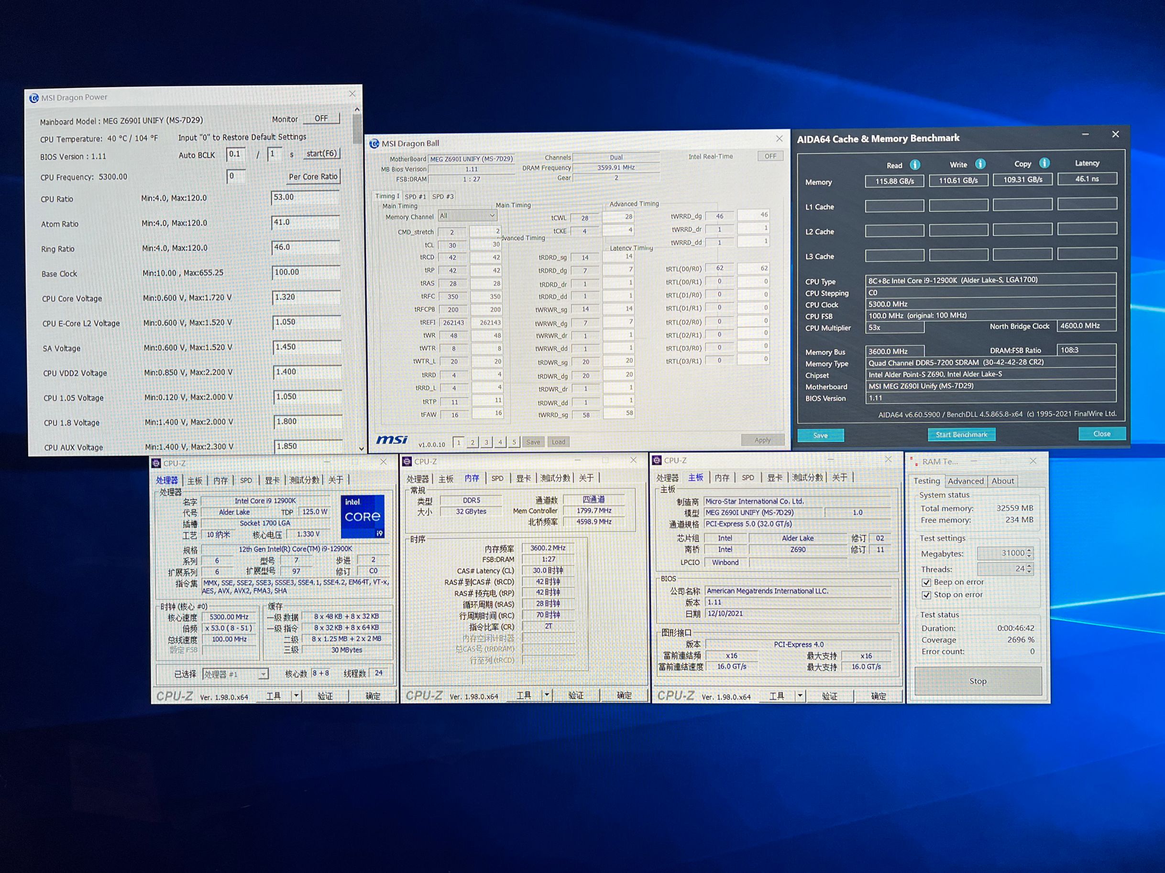
Task: Click the RAM Test window title icon
Action: (x=914, y=462)
